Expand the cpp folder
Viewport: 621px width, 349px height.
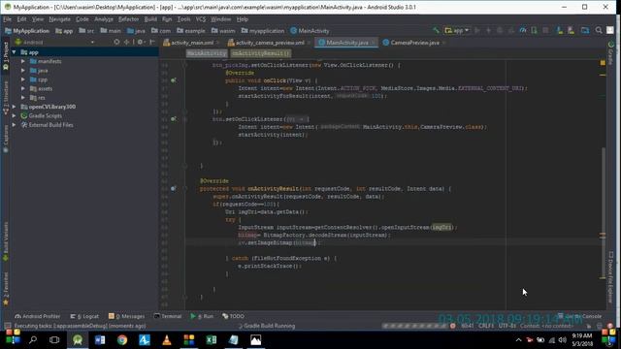[23, 79]
